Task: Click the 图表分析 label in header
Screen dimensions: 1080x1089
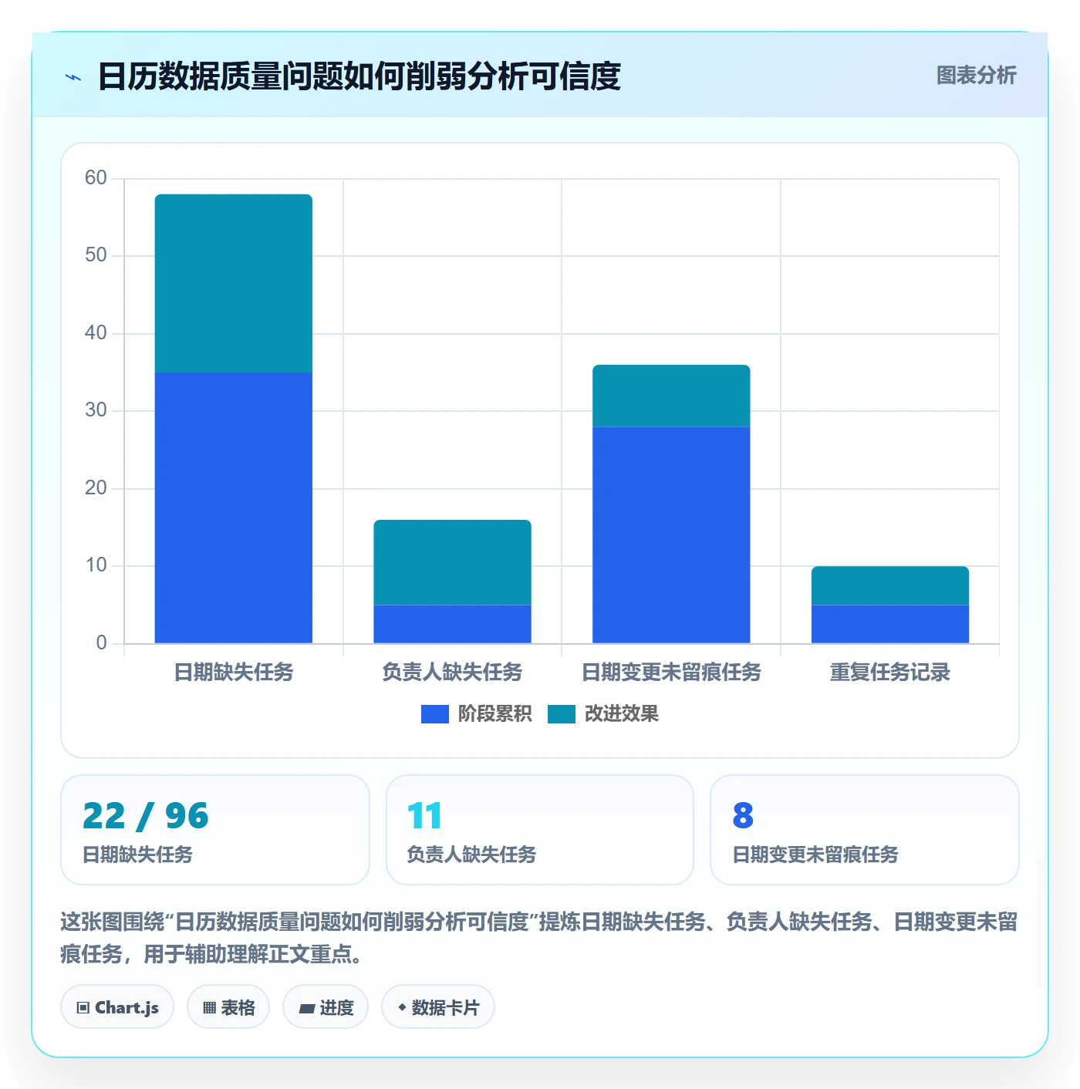Action: point(976,76)
